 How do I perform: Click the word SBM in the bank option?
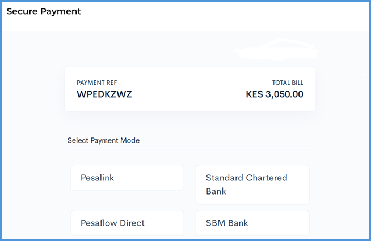click(x=216, y=223)
